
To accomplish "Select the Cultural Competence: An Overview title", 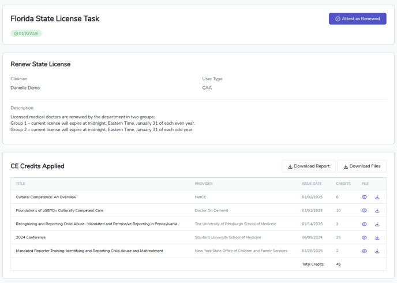I will point(46,197).
